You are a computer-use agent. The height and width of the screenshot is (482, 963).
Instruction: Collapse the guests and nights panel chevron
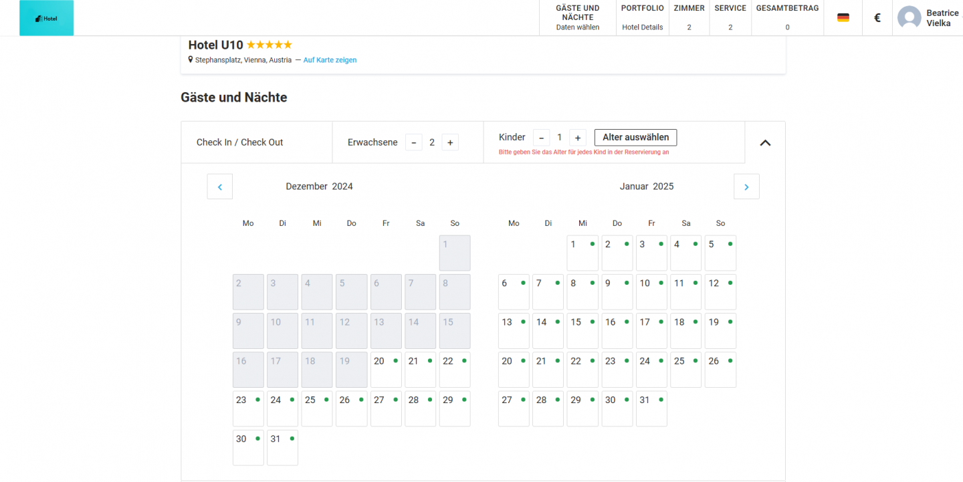765,142
